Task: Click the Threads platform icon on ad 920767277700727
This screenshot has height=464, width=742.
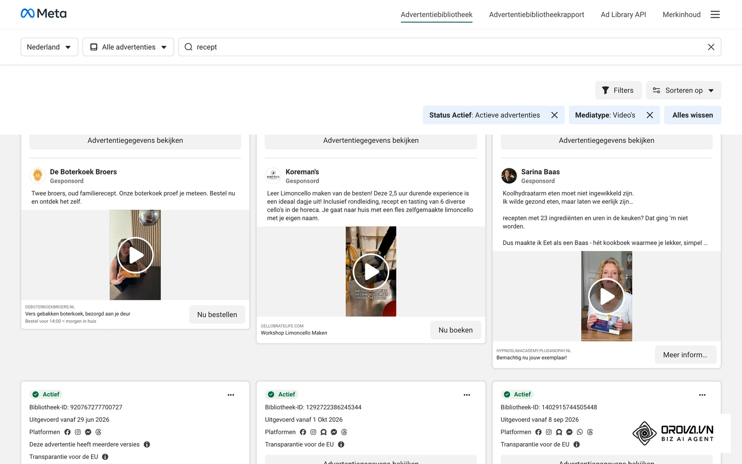Action: pyautogui.click(x=98, y=432)
